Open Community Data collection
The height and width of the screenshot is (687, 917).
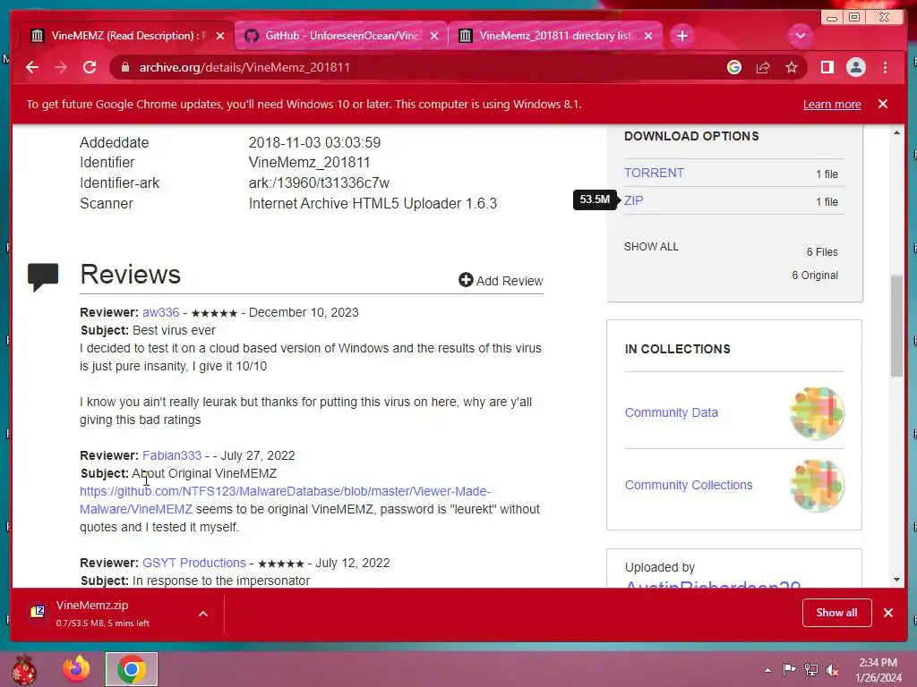point(672,412)
